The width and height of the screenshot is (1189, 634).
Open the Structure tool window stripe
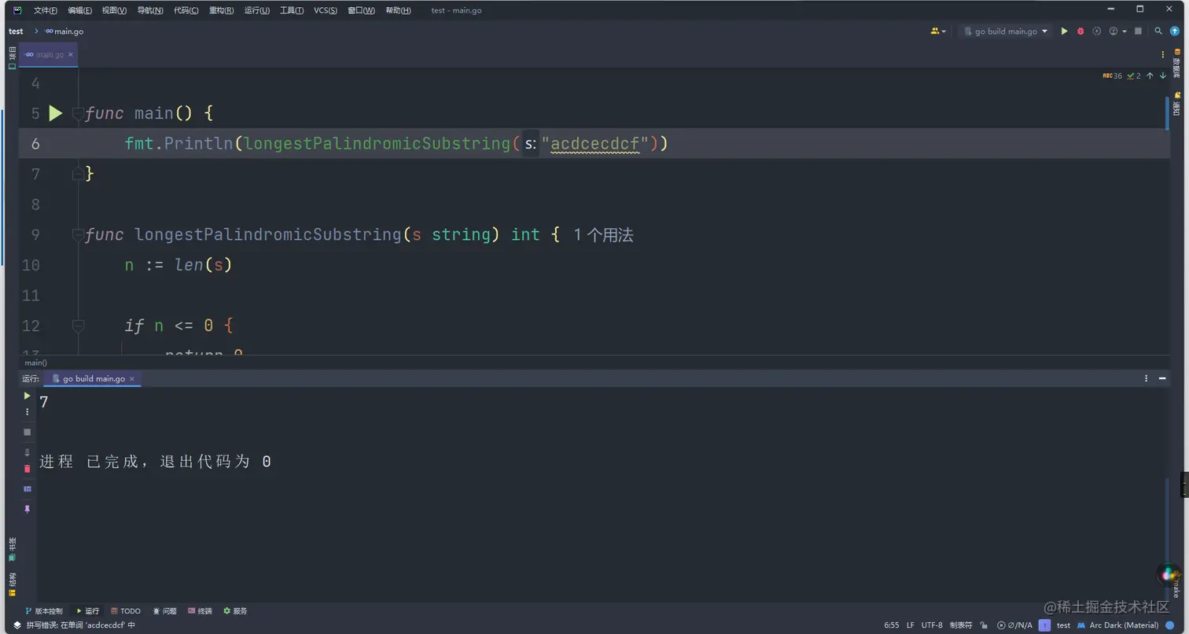click(12, 584)
